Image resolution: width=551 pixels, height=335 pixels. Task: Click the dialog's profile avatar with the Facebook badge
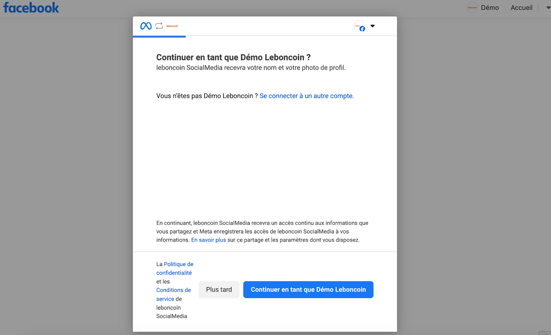pyautogui.click(x=360, y=26)
